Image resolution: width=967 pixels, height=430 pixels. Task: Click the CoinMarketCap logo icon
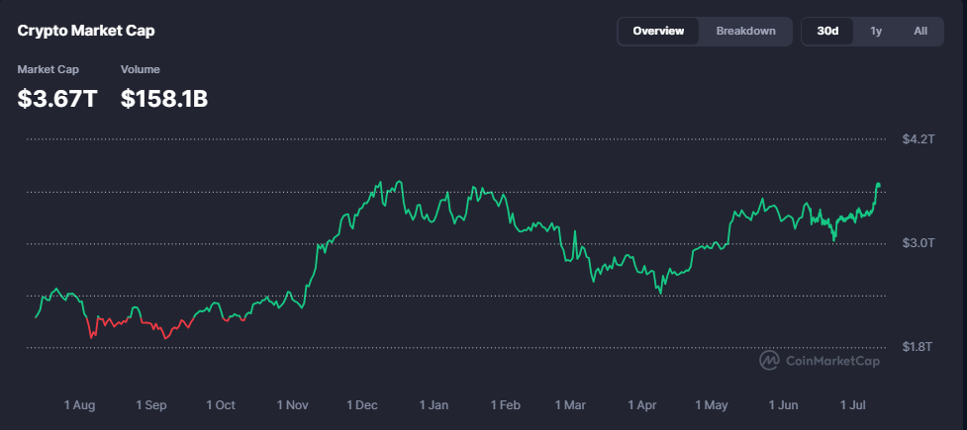coord(768,361)
